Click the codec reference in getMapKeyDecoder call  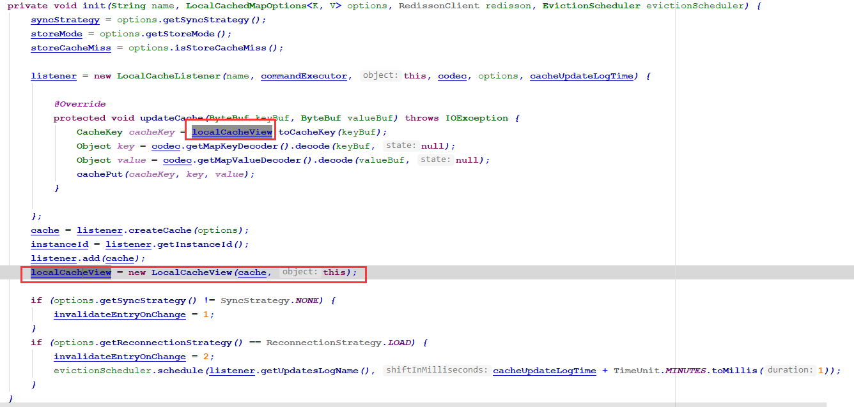coord(166,145)
